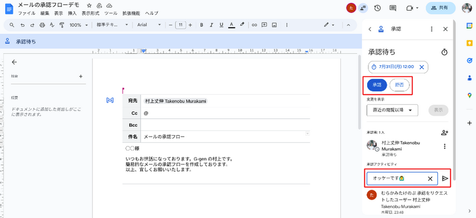This screenshot has height=218, width=476.
Task: Redo the last action
Action: (x=32, y=25)
